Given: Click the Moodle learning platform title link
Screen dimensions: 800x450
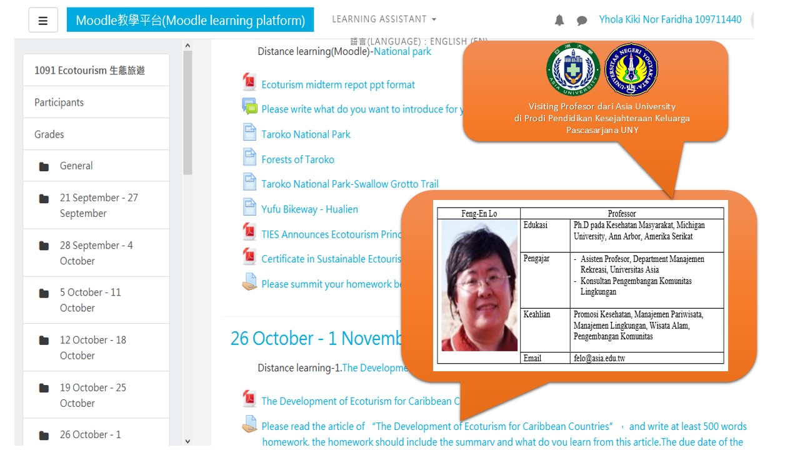Looking at the screenshot, I should (x=191, y=20).
